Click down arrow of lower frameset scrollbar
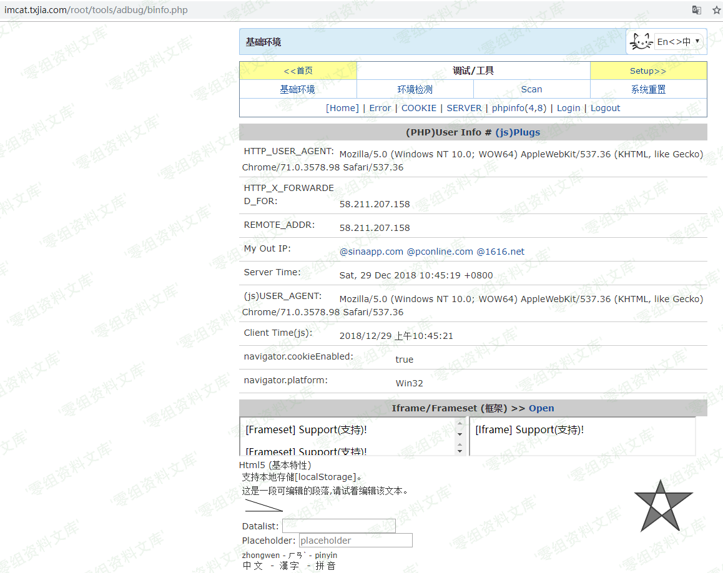Viewport: 723px width, 573px height. click(460, 451)
